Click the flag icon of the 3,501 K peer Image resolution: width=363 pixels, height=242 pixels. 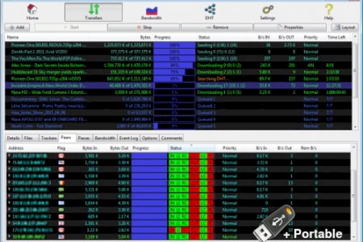(61, 156)
